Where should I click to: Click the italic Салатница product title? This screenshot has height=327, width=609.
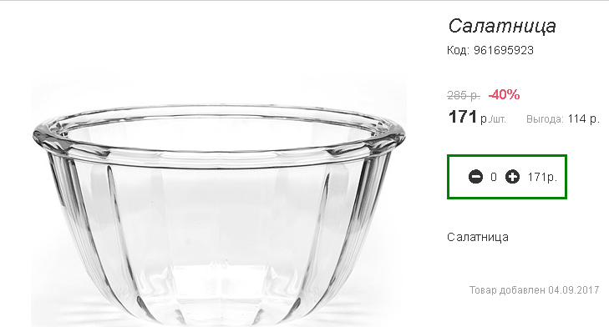502,26
